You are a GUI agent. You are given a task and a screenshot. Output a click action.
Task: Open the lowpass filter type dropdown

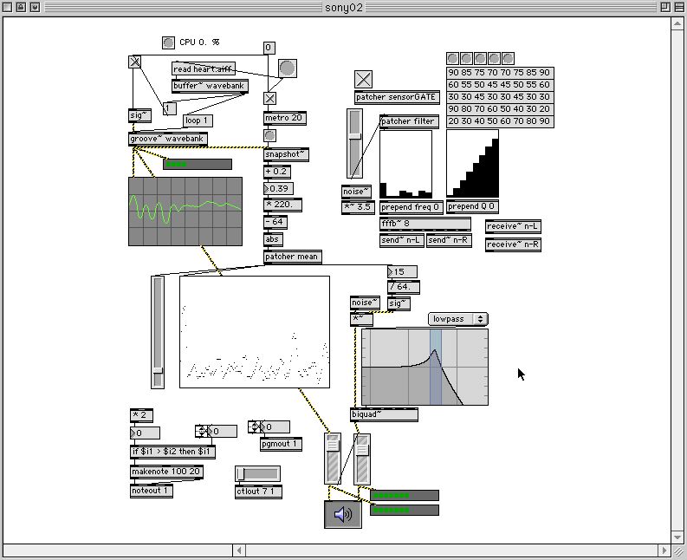[x=457, y=319]
